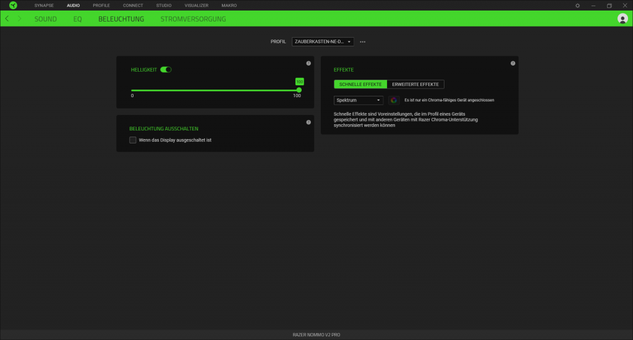
Task: Open the Studio tab
Action: (x=163, y=6)
